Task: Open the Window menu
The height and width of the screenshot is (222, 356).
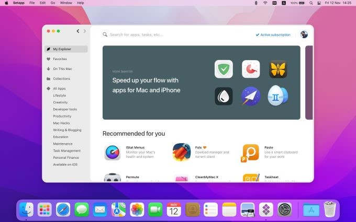Action: (66, 3)
